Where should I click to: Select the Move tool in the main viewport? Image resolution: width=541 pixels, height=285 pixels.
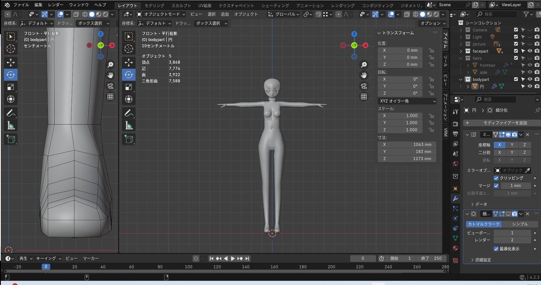[128, 62]
